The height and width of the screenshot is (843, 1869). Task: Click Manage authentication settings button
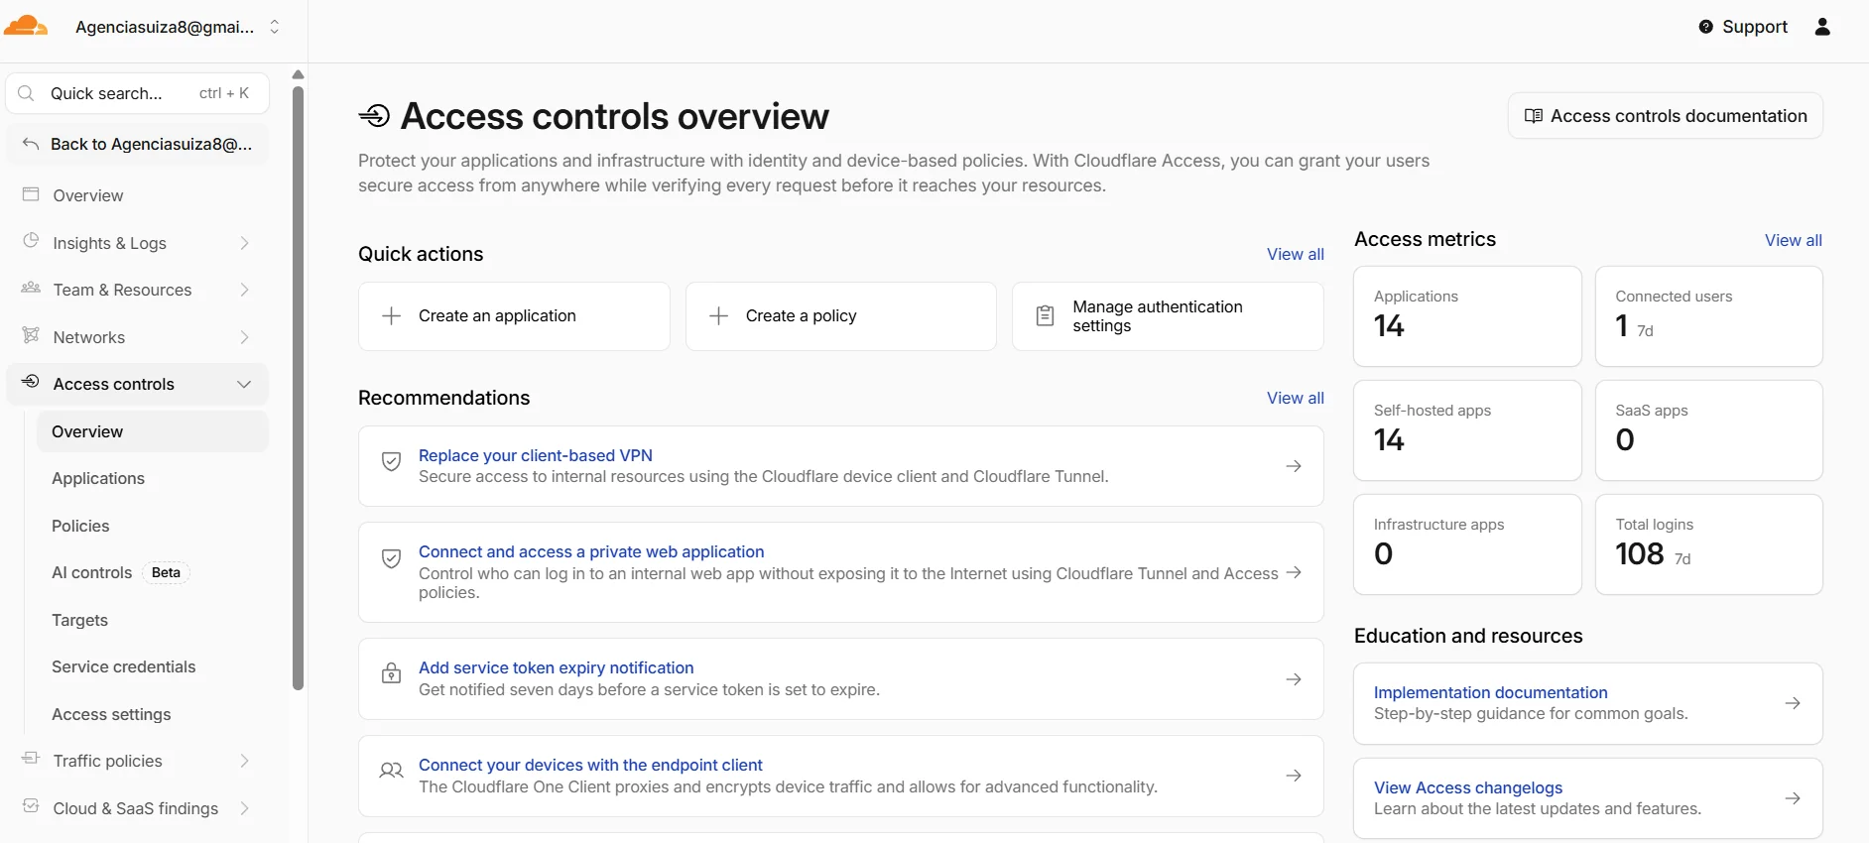(x=1168, y=316)
